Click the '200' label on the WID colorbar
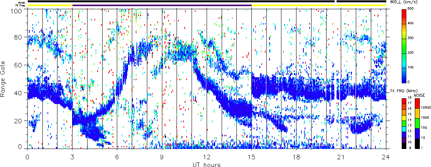Viewport: 431px width, 167px height. pyautogui.click(x=411, y=53)
